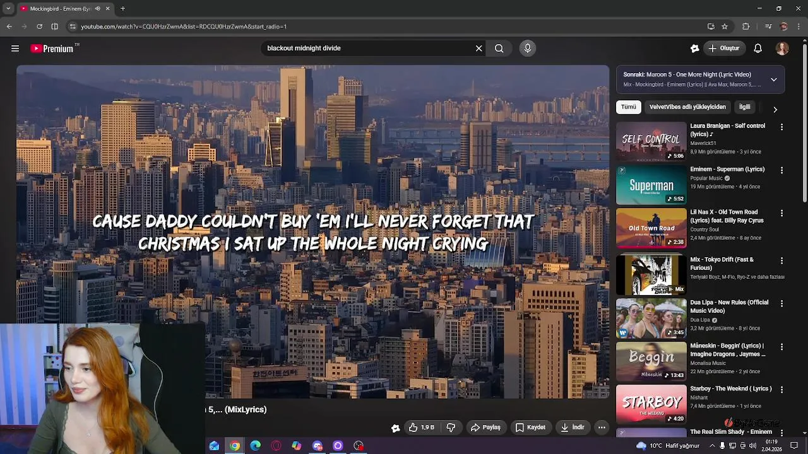This screenshot has height=454, width=808.
Task: Show more filter chips with right arrow
Action: 775,109
